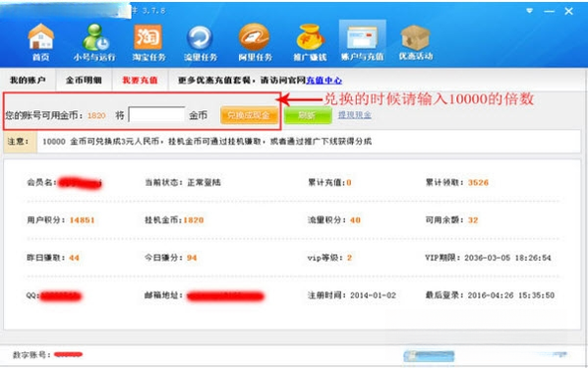Select 今日赚分 value 94
588x368 pixels.
192,258
